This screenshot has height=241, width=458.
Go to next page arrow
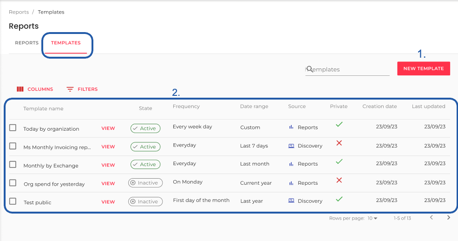[x=448, y=217]
